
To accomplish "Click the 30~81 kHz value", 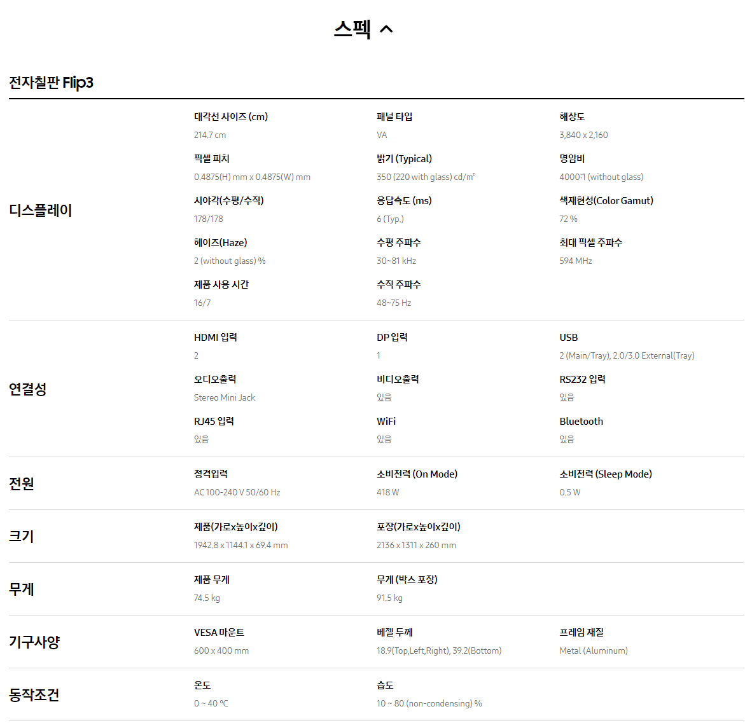I will click(x=397, y=261).
